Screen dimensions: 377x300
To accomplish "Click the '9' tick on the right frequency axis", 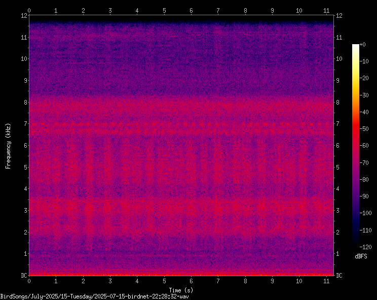I will [x=337, y=80].
